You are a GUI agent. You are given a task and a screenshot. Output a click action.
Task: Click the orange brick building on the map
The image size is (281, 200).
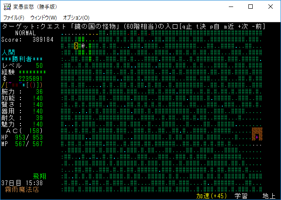pos(257,133)
